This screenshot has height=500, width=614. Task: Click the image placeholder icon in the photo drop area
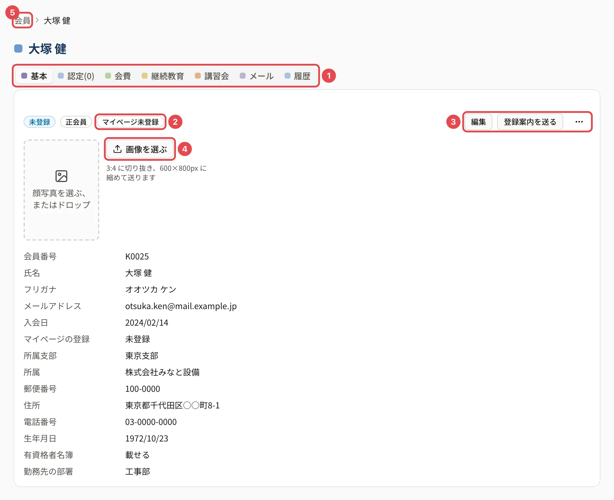click(x=61, y=176)
